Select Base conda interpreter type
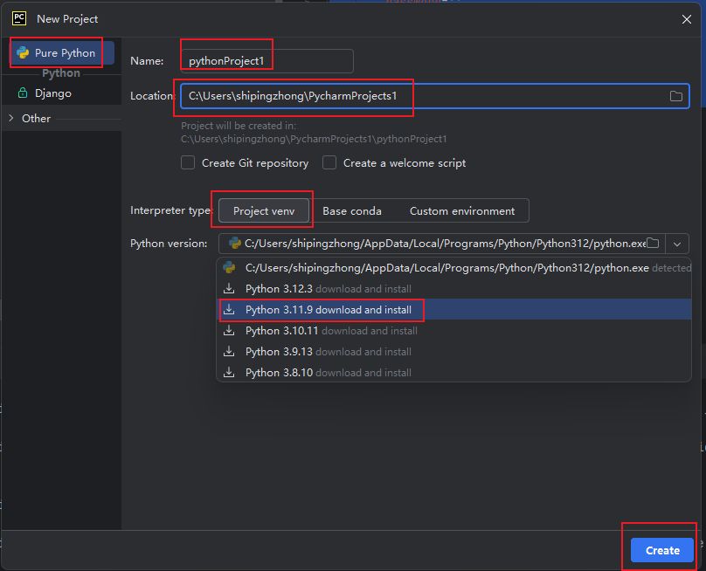 (x=352, y=210)
